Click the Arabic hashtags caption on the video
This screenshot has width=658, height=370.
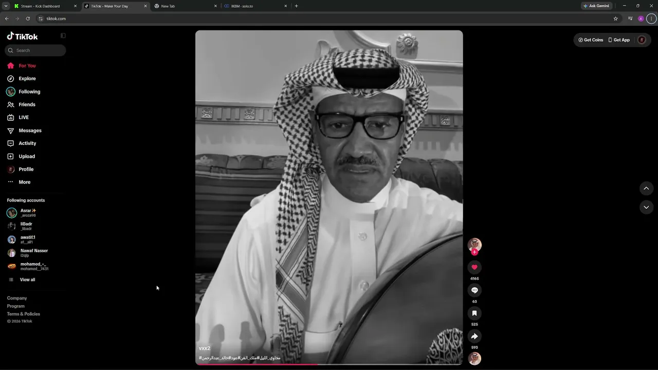(240, 358)
